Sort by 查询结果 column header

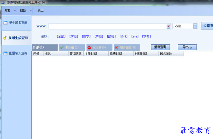pos(76,54)
